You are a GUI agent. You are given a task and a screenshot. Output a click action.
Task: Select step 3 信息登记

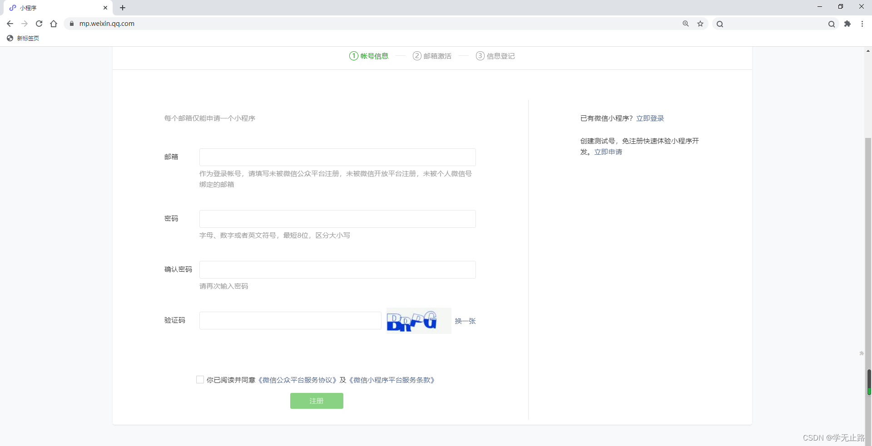(x=495, y=56)
